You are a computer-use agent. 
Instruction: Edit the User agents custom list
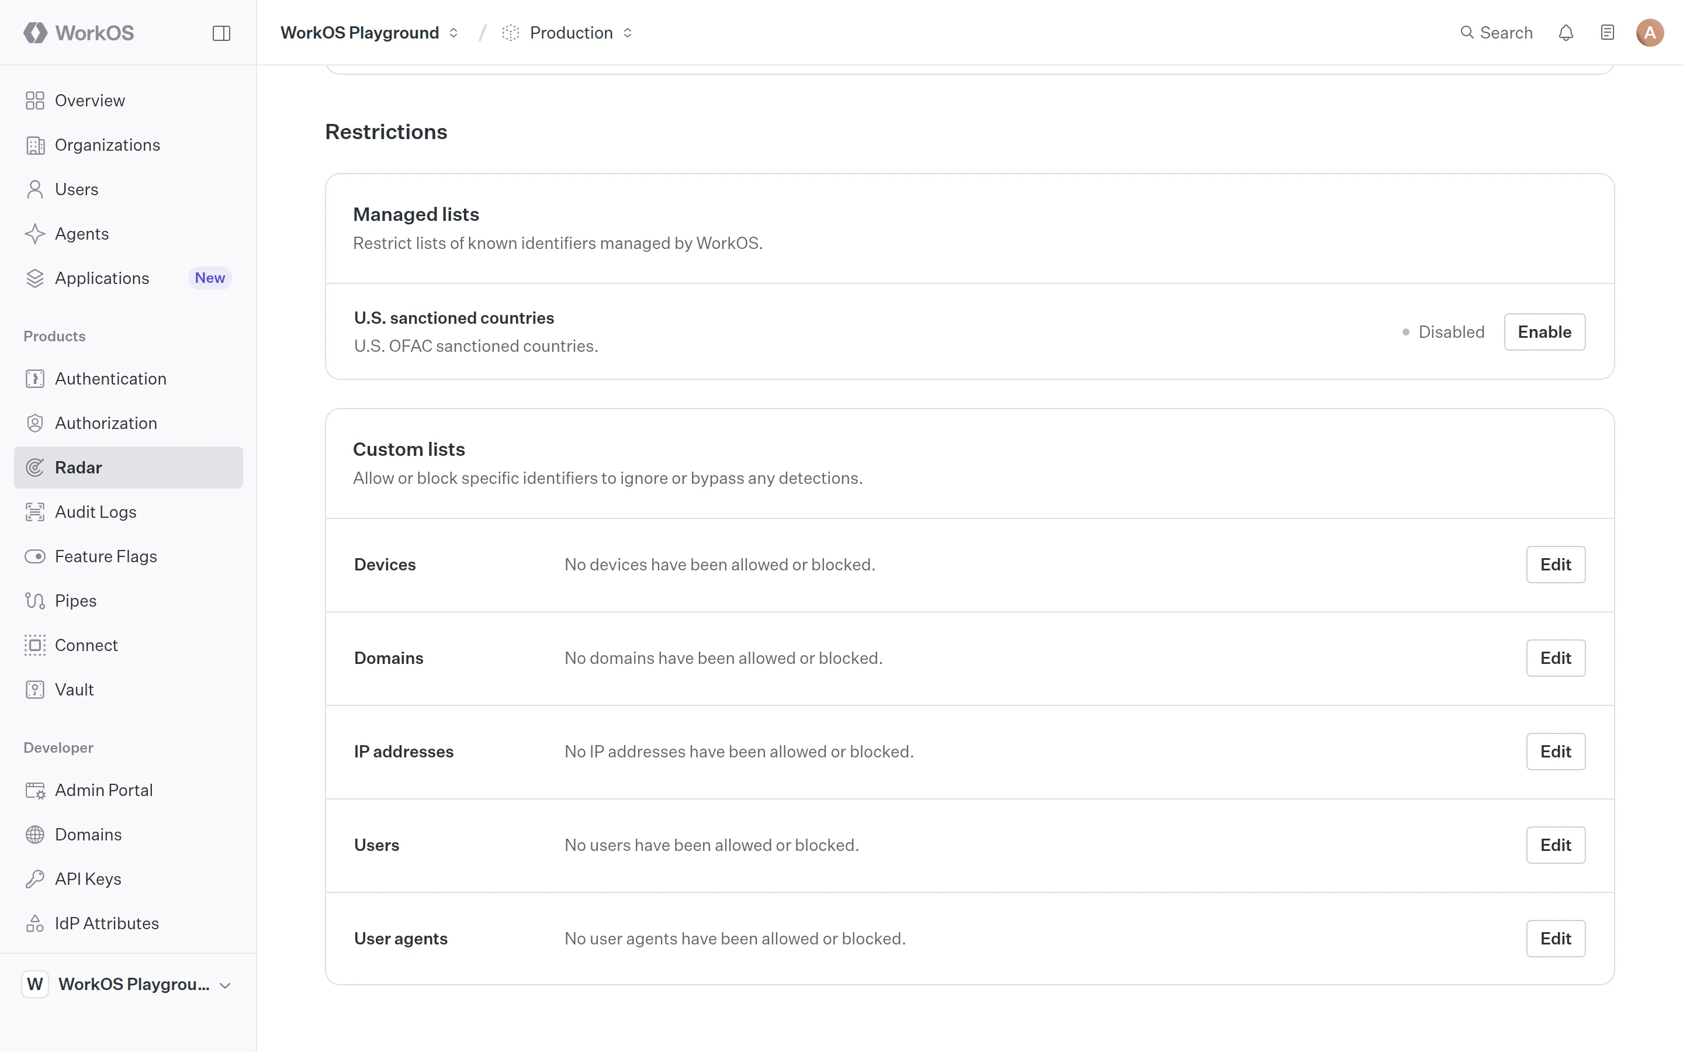pos(1556,939)
